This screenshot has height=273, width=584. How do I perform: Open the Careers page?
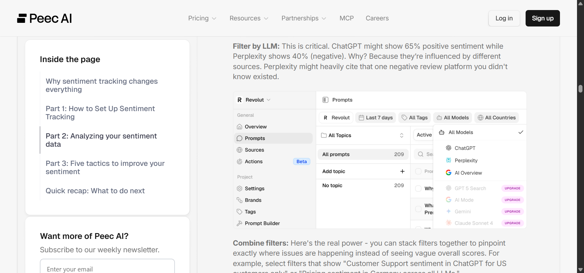pyautogui.click(x=377, y=18)
